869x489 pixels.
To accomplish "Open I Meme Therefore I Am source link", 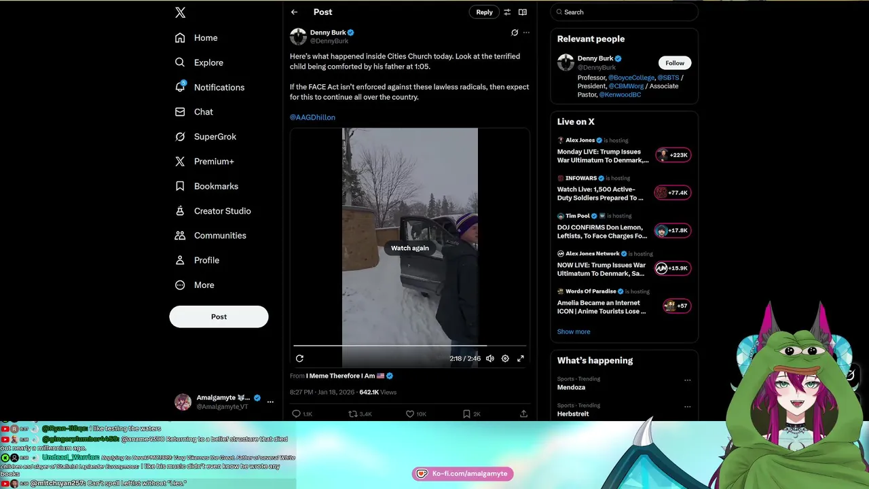I will [x=349, y=376].
